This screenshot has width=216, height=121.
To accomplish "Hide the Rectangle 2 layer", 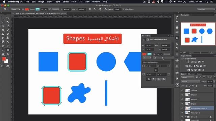I will [182, 113].
